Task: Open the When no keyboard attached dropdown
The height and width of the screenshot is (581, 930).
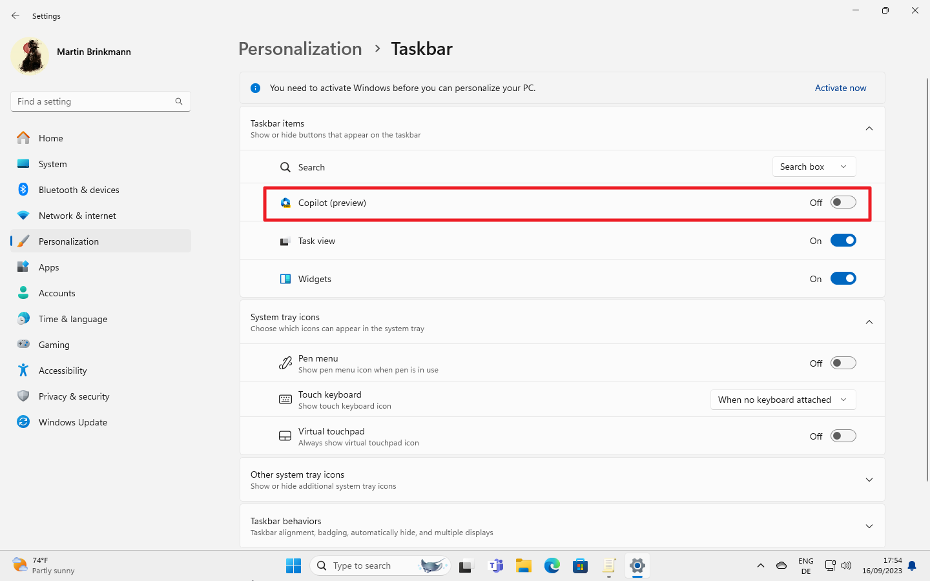Action: pyautogui.click(x=783, y=400)
